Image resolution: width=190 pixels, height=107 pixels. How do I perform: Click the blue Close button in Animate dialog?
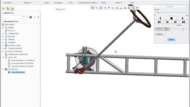point(171,40)
